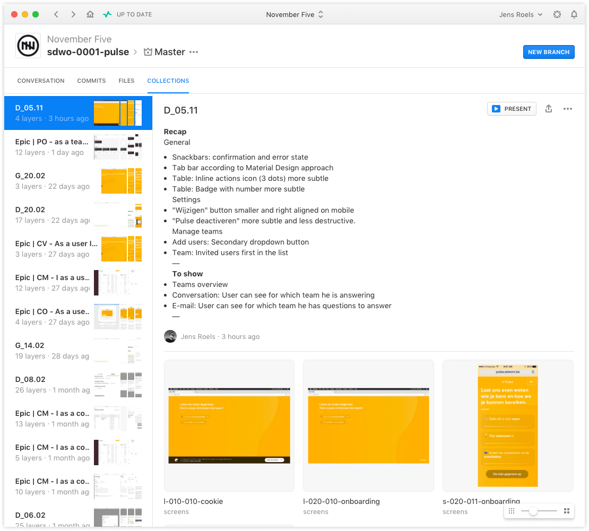Go forward using the forward arrow
This screenshot has width=589, height=531.
pyautogui.click(x=73, y=14)
